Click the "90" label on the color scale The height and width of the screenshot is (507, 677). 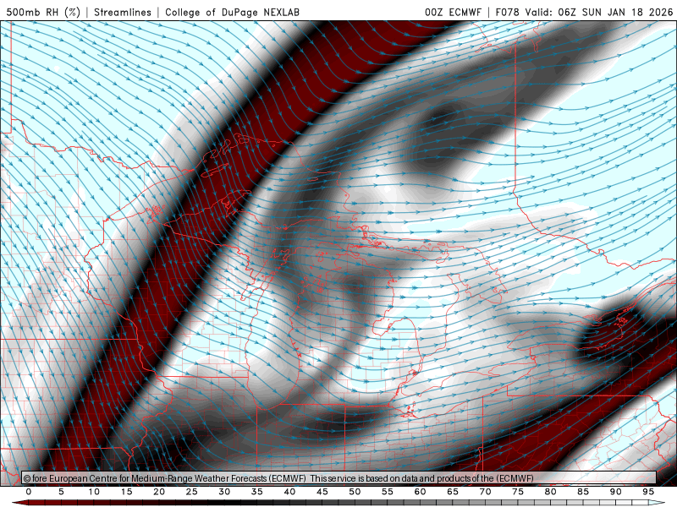point(615,492)
